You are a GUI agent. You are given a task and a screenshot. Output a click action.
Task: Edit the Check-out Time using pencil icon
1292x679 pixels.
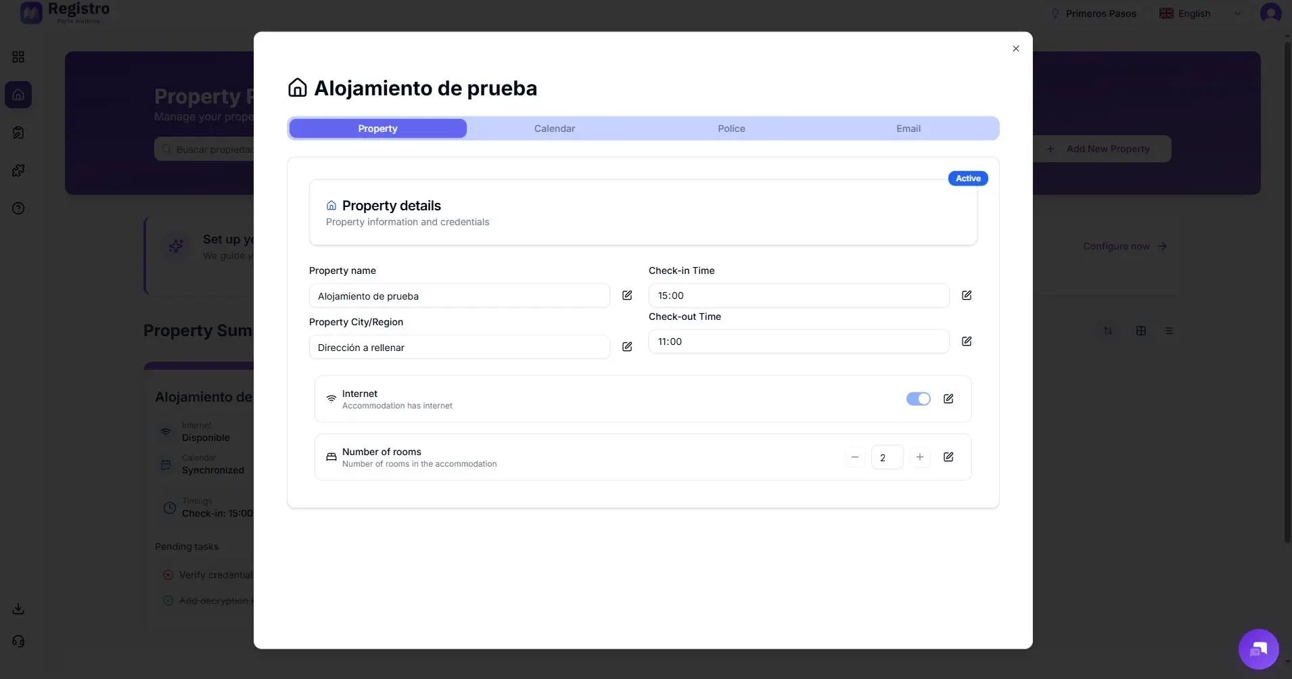[x=967, y=342]
